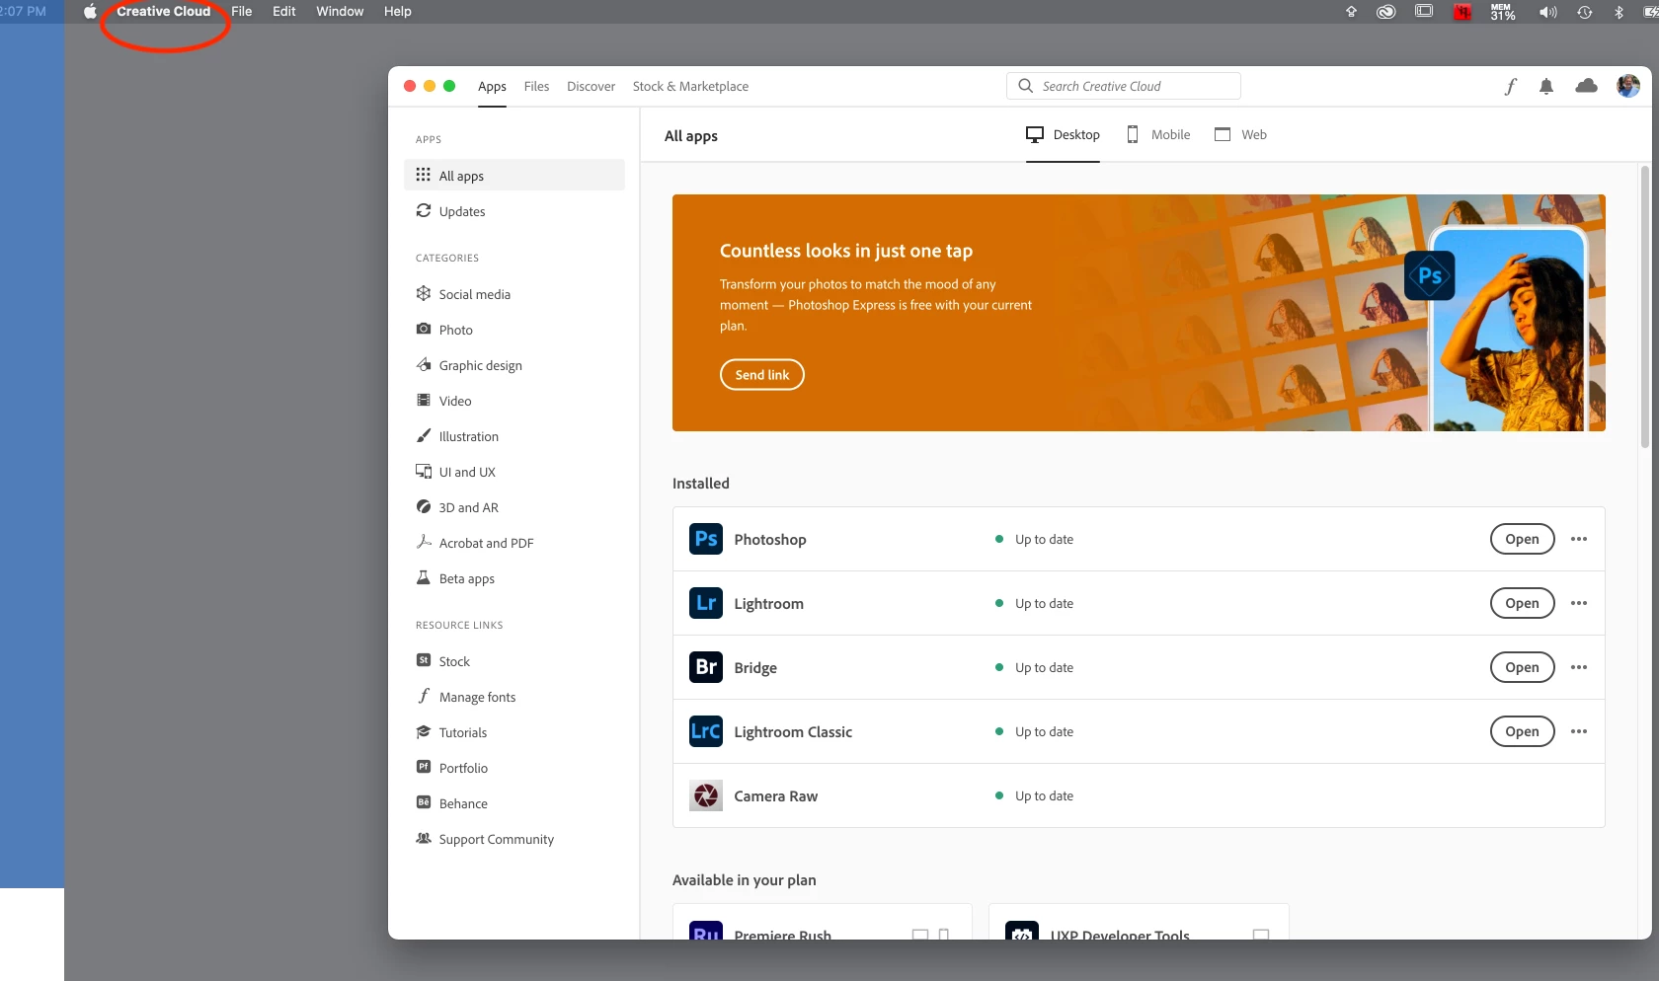The height and width of the screenshot is (981, 1659).
Task: Click the vertical scrollbar of app list
Action: 1645,307
